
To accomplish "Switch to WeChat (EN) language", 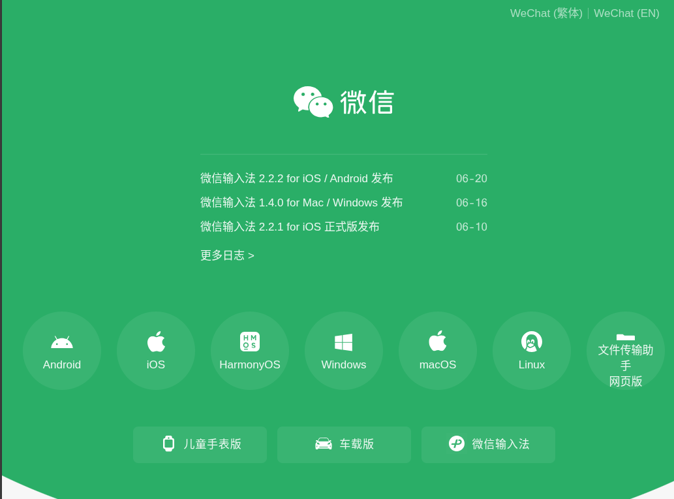I will 626,13.
